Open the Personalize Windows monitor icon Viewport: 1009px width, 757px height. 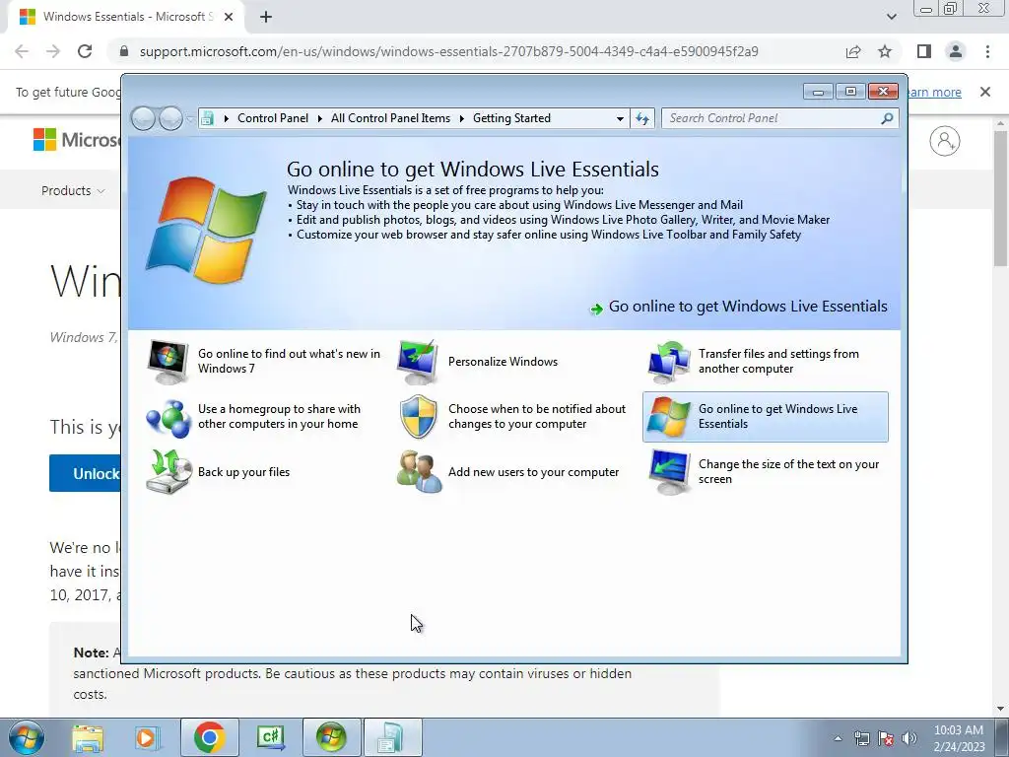[x=418, y=362]
